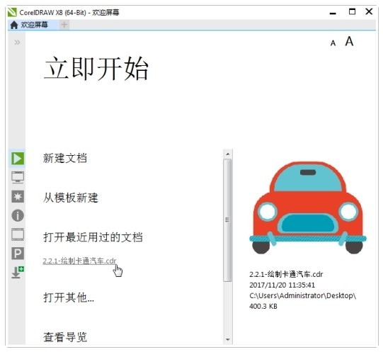Add a new tab with the plus button
Image resolution: width=383 pixels, height=352 pixels.
point(64,25)
